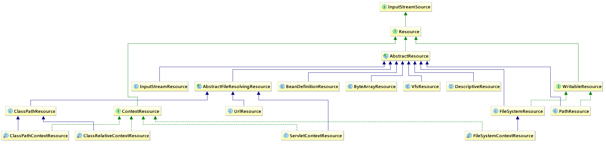Select the UrlResource label
Screen dimensions: 606x146
[247, 111]
